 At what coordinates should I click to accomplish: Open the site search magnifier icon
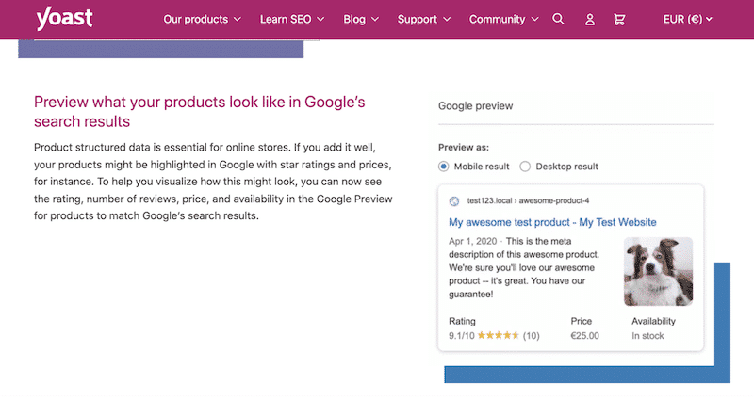coord(558,19)
